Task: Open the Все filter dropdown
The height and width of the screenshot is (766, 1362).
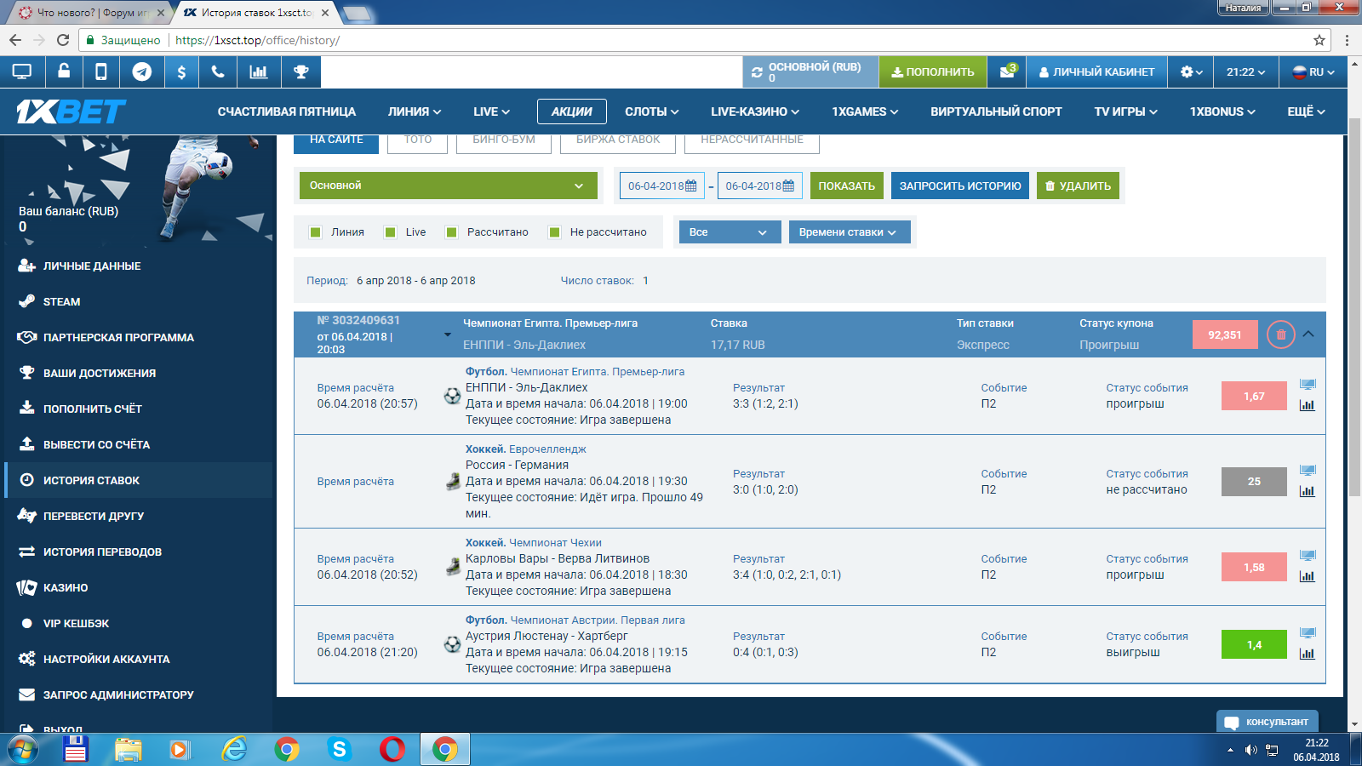Action: pos(729,232)
